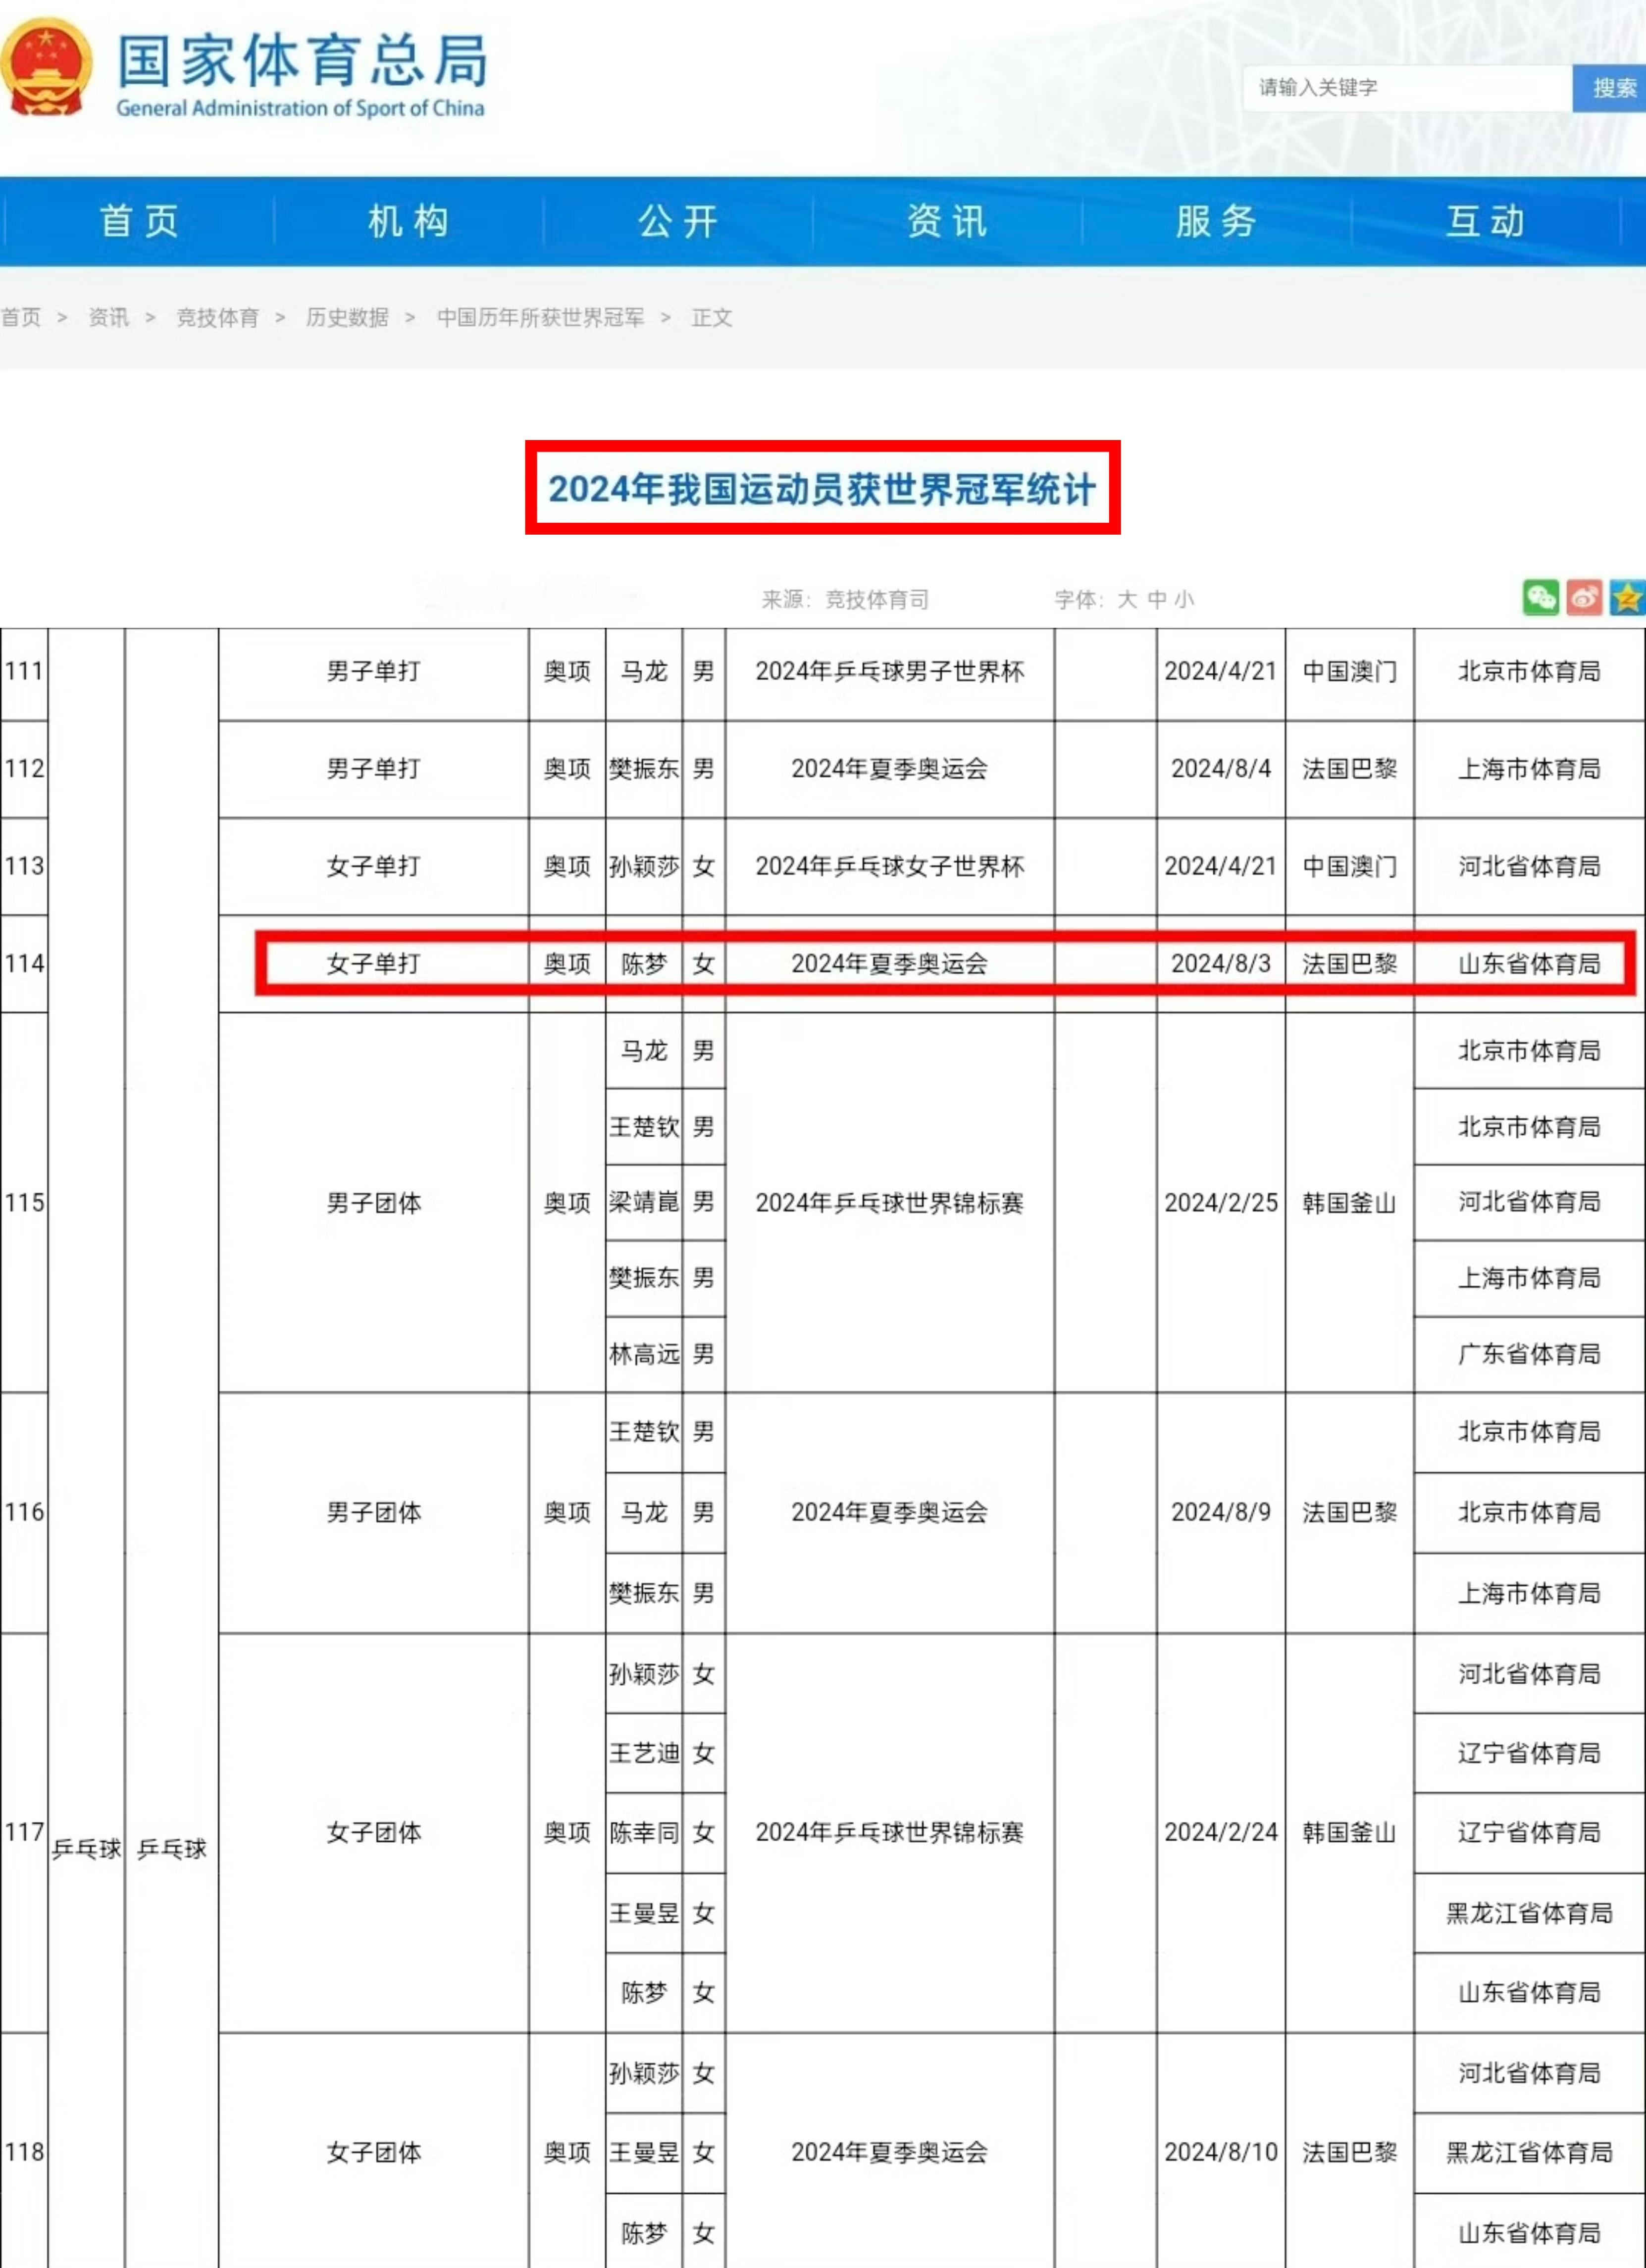Click 男子团体 cell in row 116
Screen dimensions: 1646x2268
click(373, 1512)
